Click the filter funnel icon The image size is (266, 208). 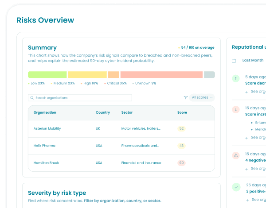click(186, 97)
